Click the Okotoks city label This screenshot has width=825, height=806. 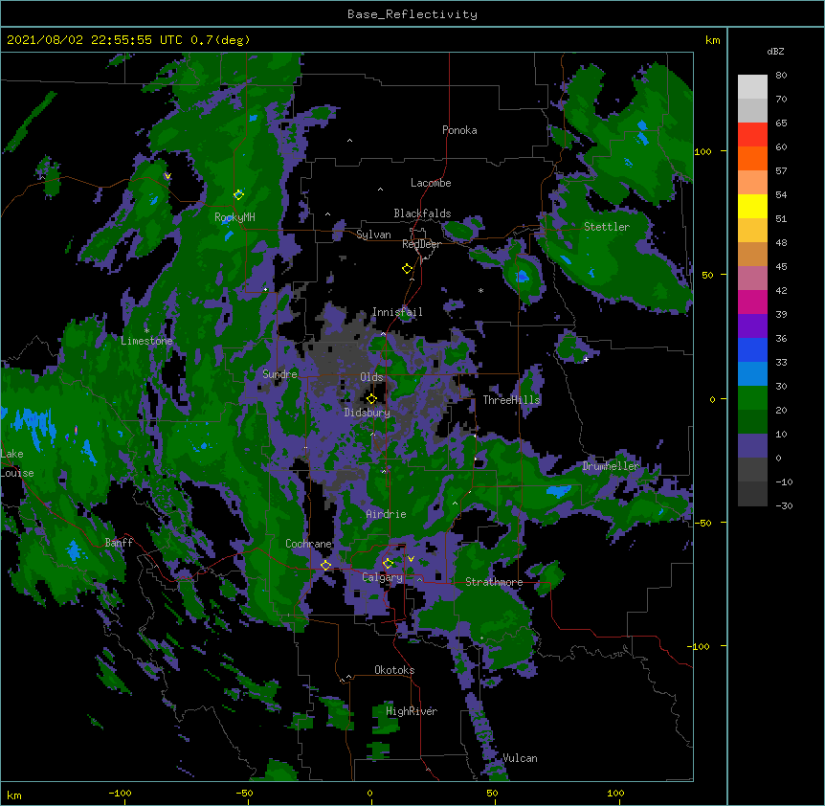(x=394, y=670)
